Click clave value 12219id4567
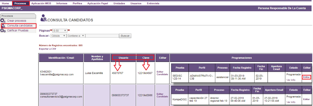Screen dimensions: 313x106 [145, 73]
